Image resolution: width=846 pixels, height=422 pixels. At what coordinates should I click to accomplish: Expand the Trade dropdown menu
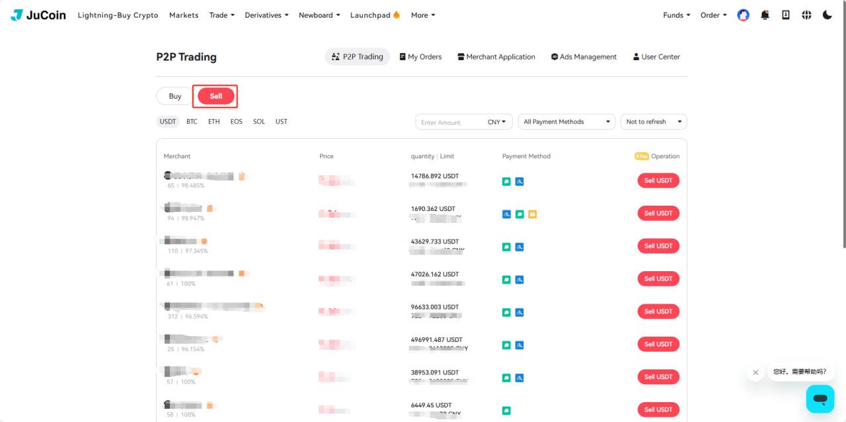221,15
